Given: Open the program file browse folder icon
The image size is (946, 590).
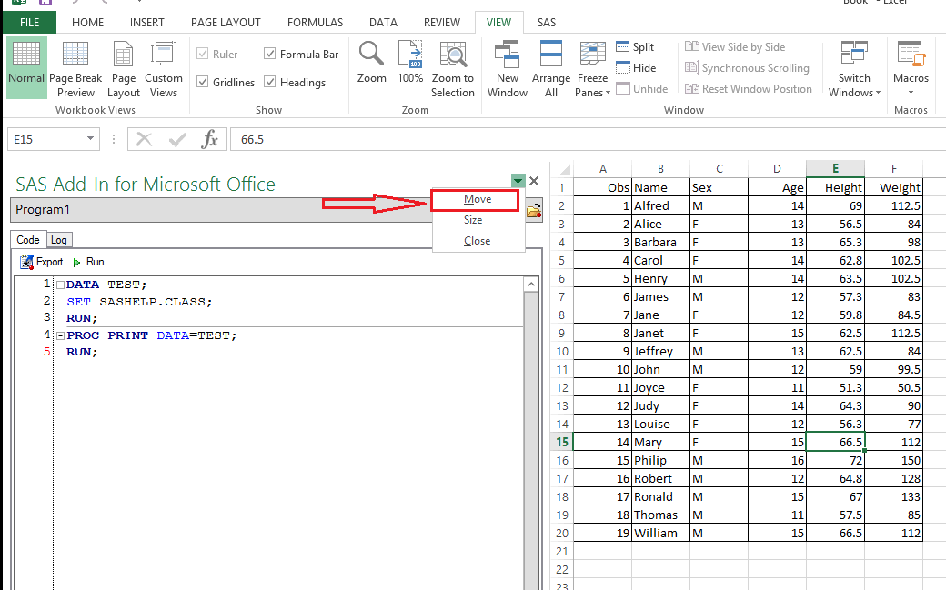Looking at the screenshot, I should 533,210.
